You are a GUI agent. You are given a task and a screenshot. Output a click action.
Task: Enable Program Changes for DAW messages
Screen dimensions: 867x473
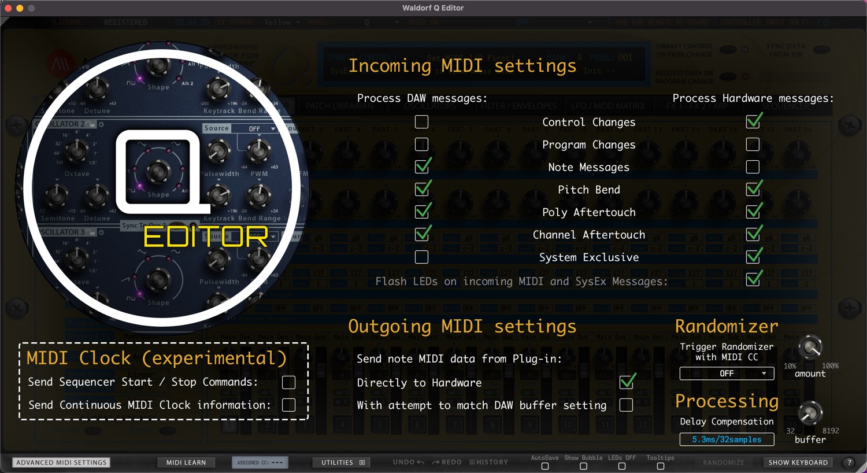(x=422, y=145)
